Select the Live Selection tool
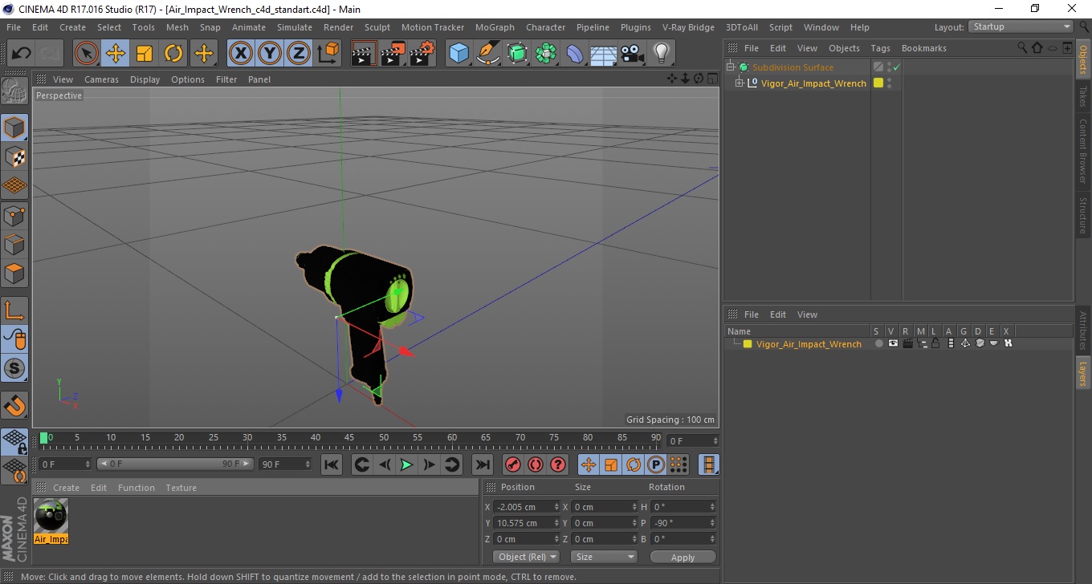 point(87,54)
